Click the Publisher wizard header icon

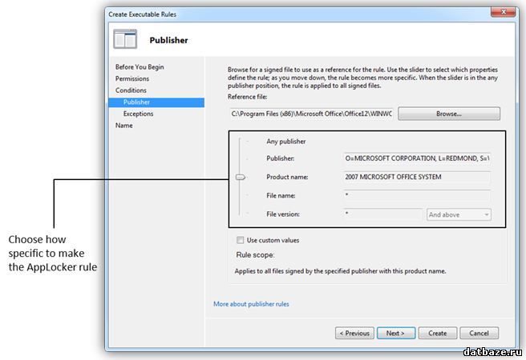(125, 39)
